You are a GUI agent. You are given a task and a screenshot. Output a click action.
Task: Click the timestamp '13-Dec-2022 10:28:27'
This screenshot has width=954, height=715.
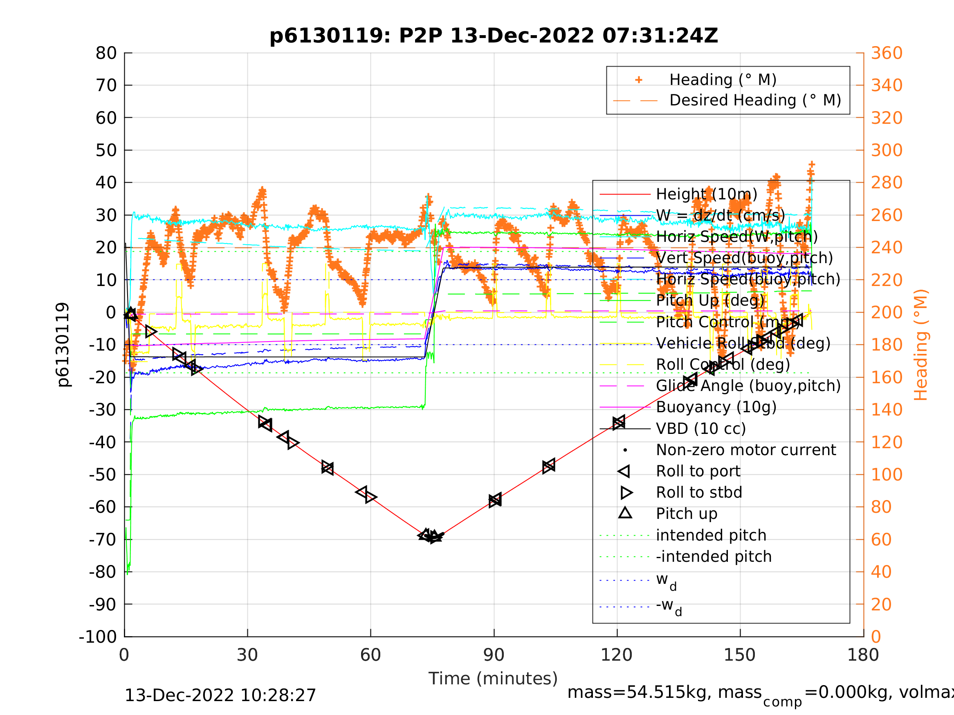(220, 695)
